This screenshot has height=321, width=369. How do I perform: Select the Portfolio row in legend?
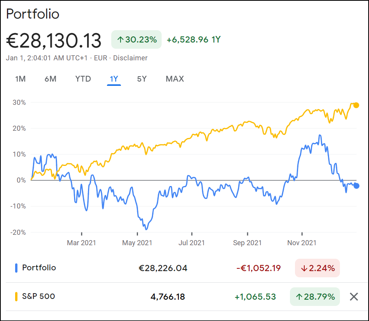pyautogui.click(x=39, y=268)
